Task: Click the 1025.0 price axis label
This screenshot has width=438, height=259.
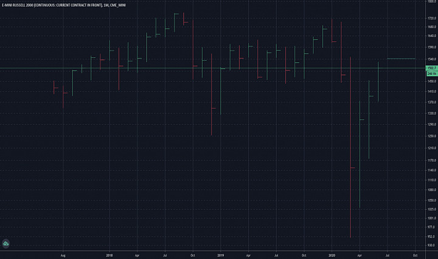Action: (x=431, y=209)
